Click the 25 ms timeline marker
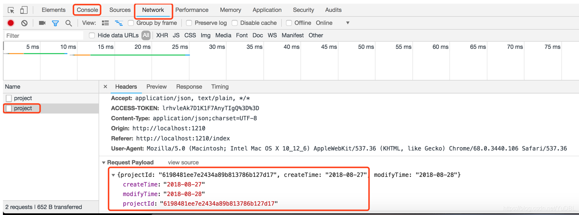 [x=180, y=47]
